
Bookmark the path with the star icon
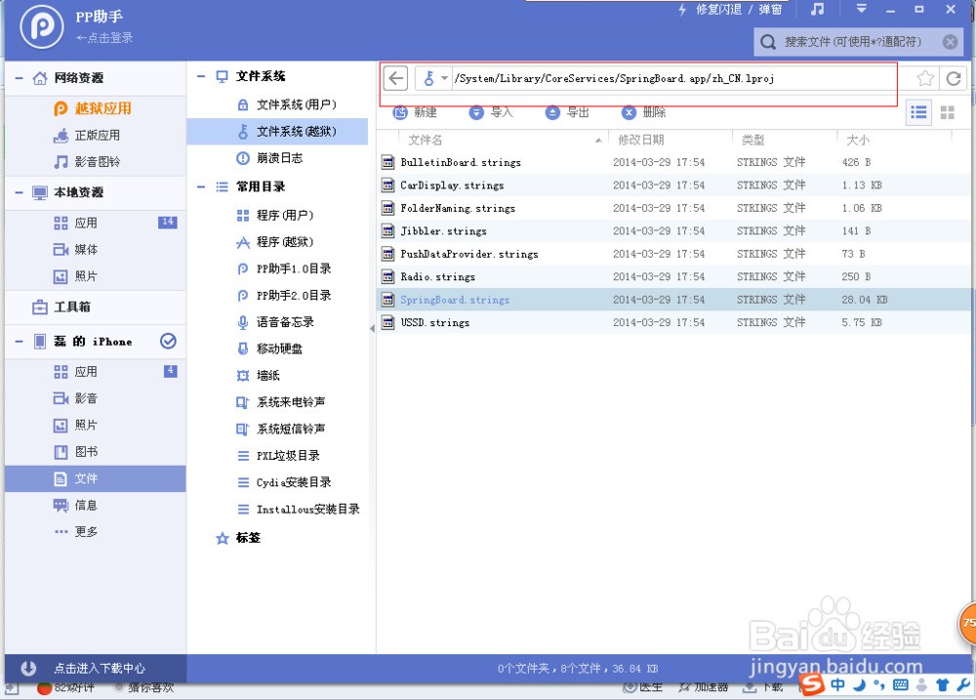[925, 78]
